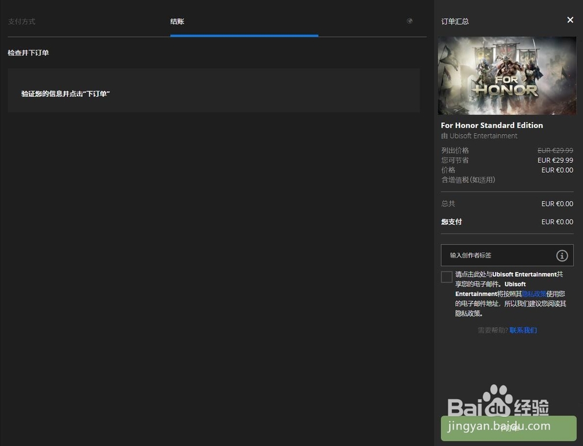Open the 隐私政策 privacy policy link
583x446 pixels.
tap(534, 294)
